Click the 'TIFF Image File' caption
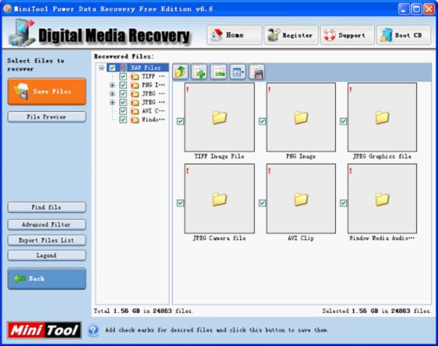The height and width of the screenshot is (346, 438). 219,156
